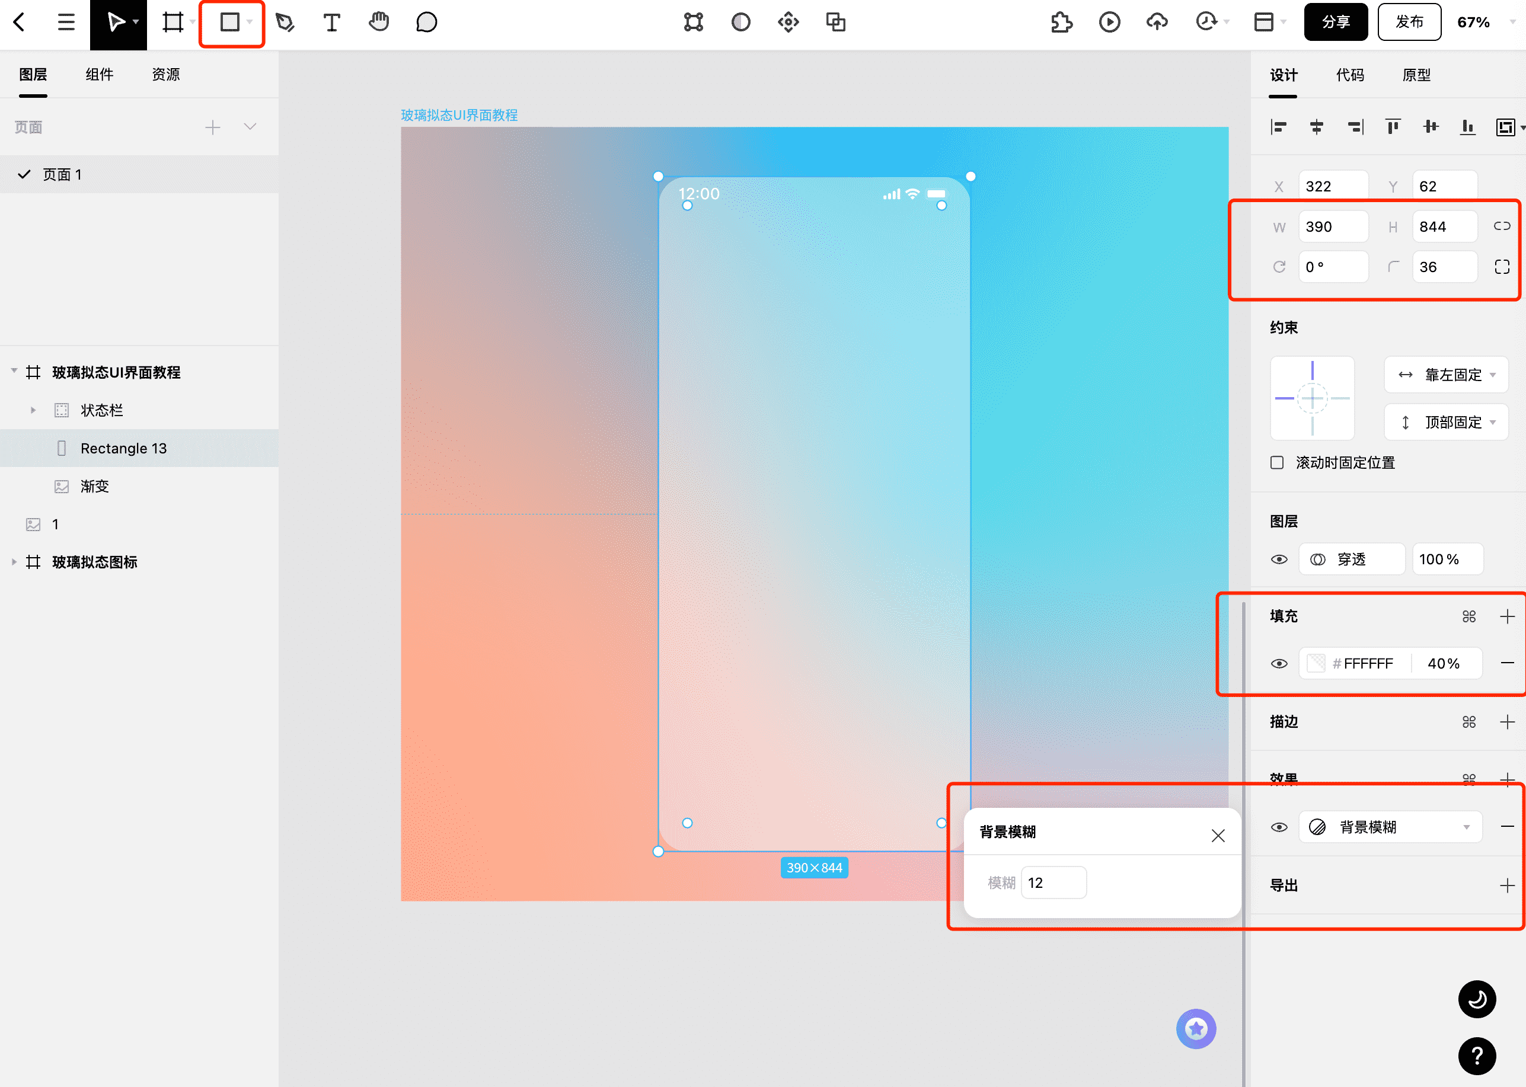Add a new page with plus button

[212, 127]
